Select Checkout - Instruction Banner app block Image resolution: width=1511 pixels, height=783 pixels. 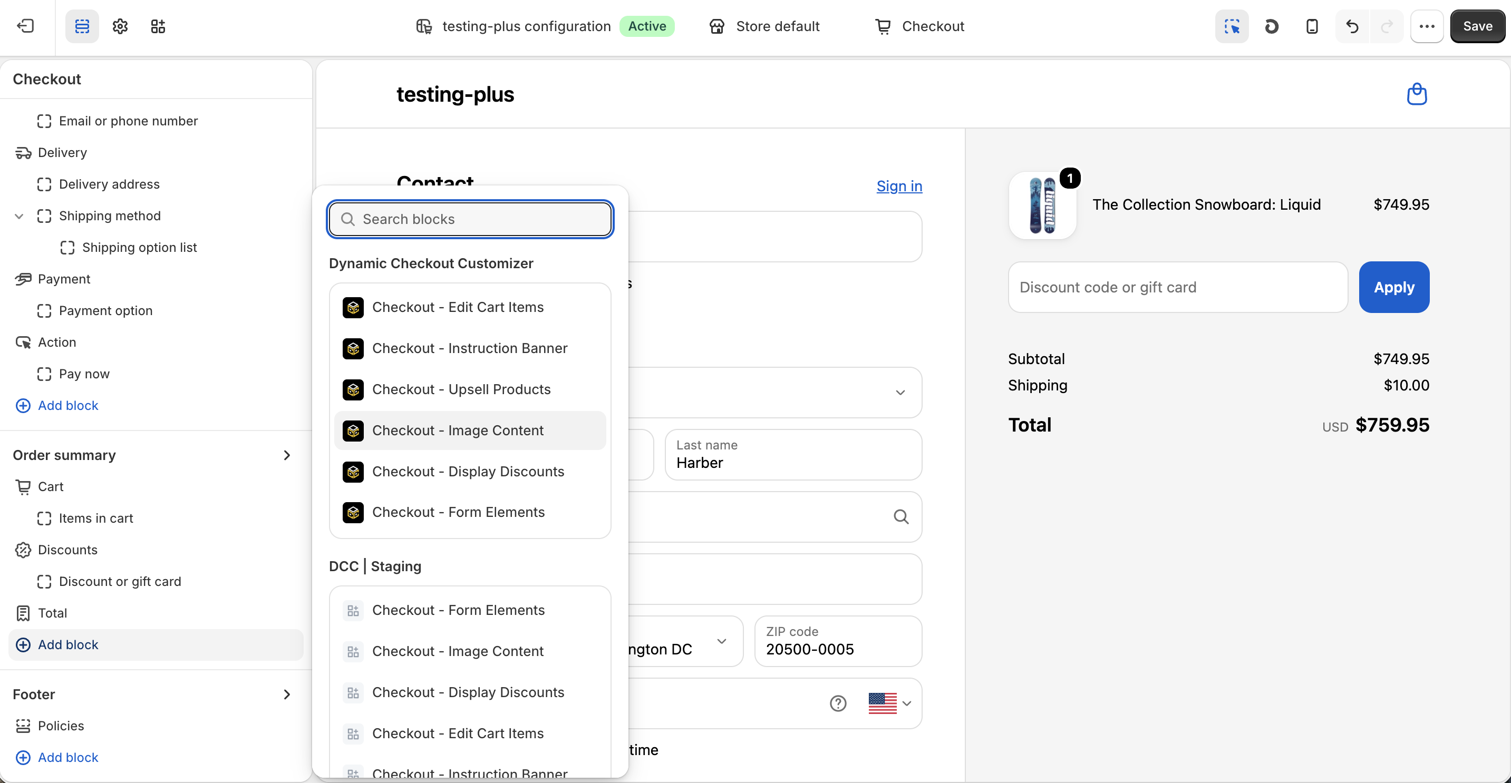coord(470,348)
